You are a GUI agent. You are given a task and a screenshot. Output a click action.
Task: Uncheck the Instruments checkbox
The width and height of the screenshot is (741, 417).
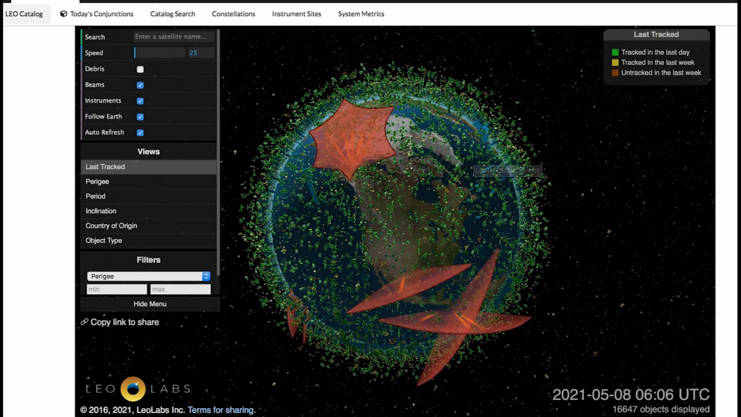[140, 101]
